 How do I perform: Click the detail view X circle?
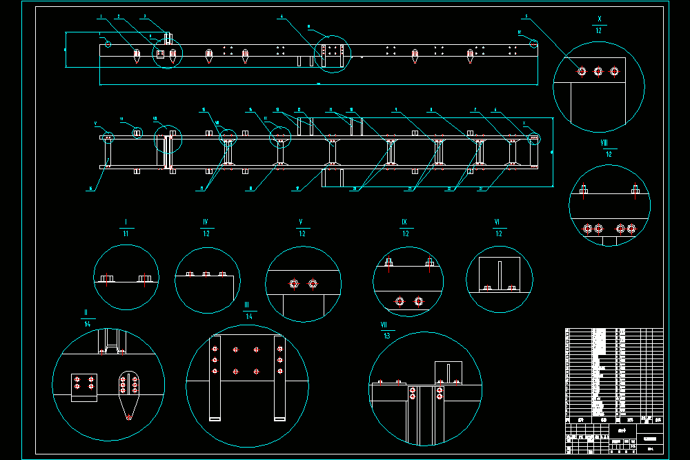(x=598, y=87)
